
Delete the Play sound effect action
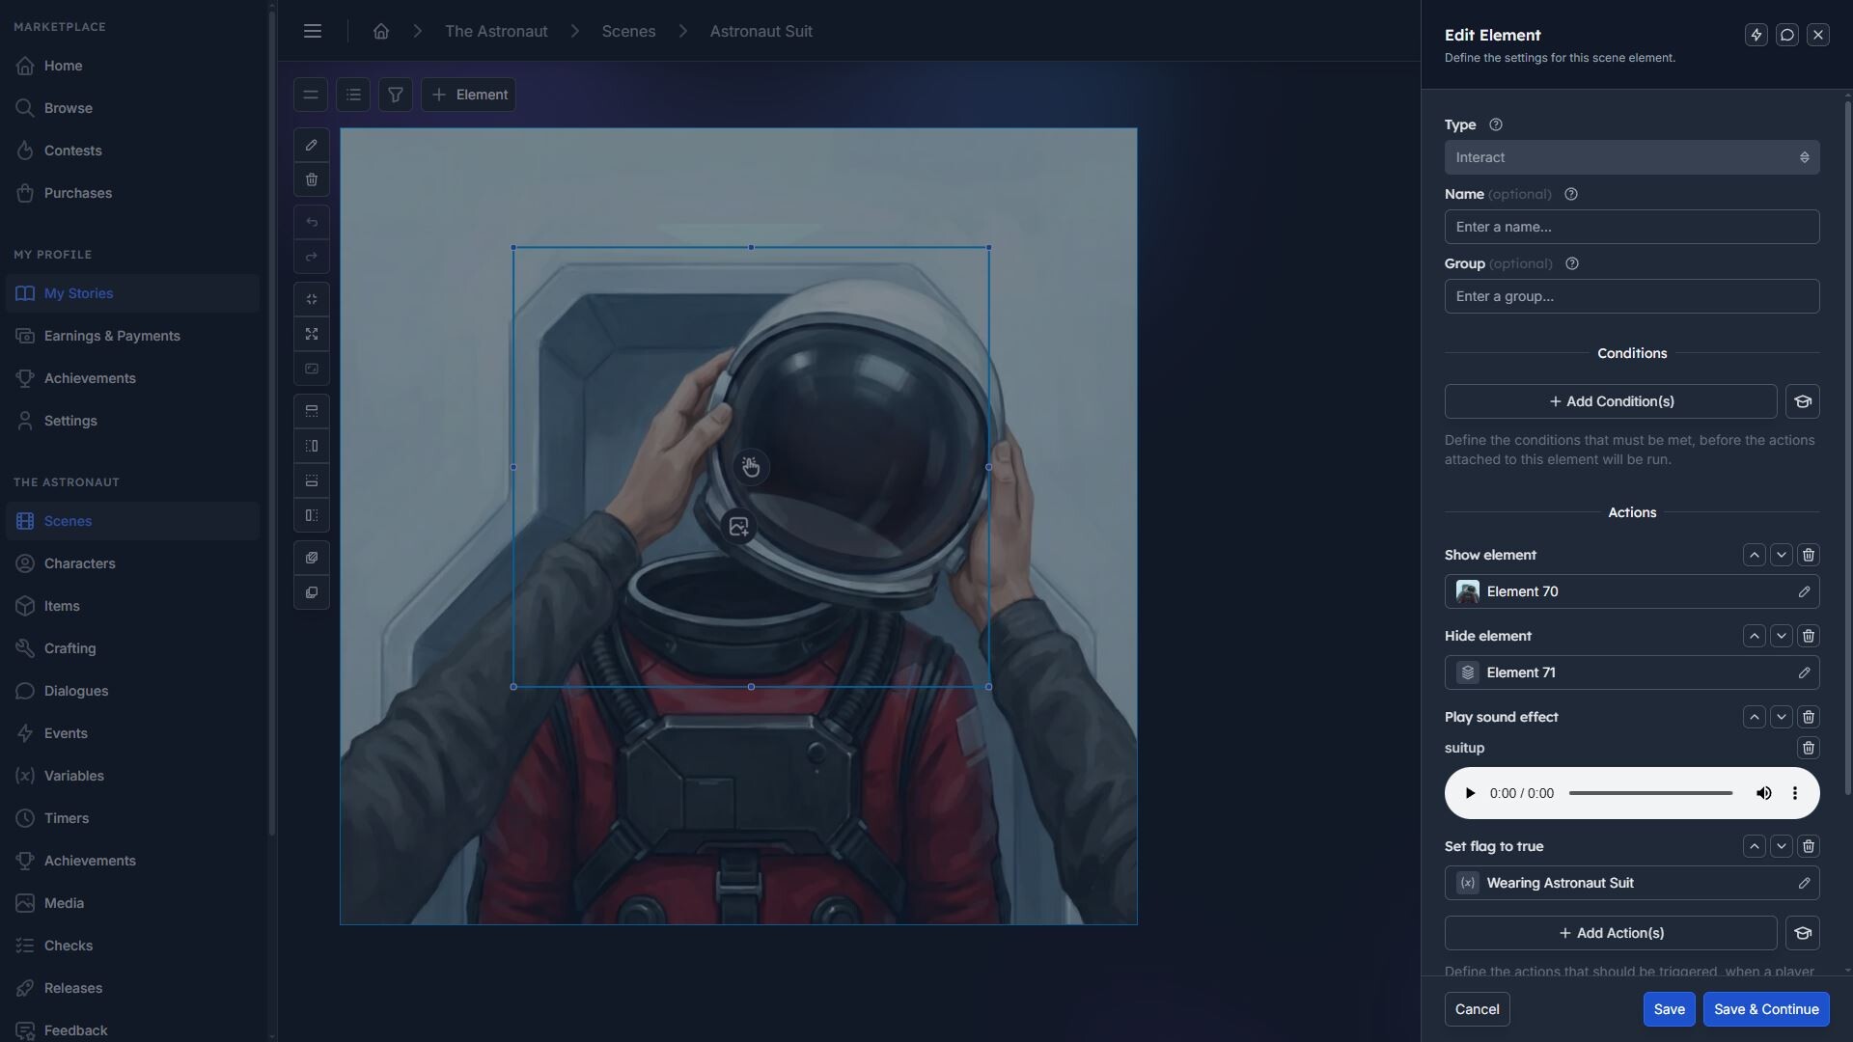click(1809, 717)
